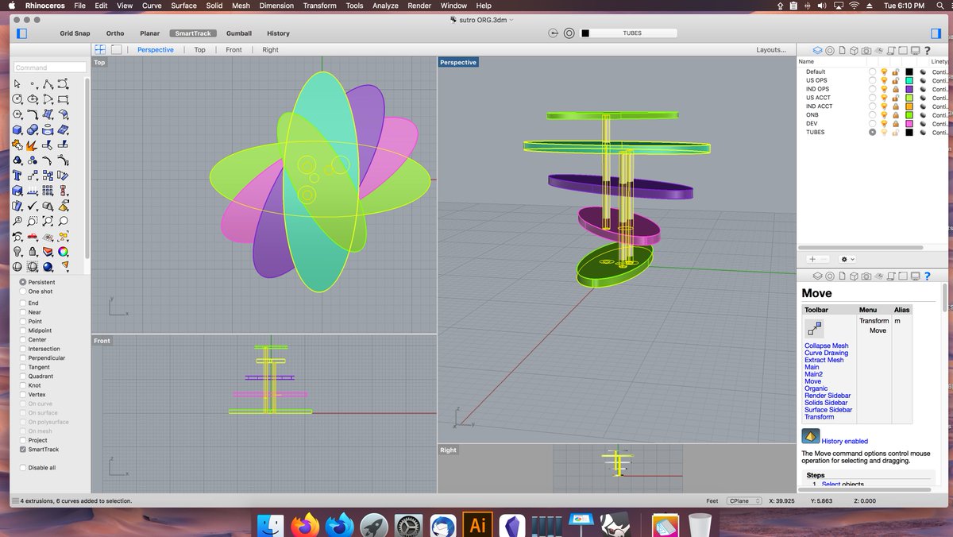The image size is (953, 537).
Task: Toggle the Gumball mode
Action: point(238,33)
